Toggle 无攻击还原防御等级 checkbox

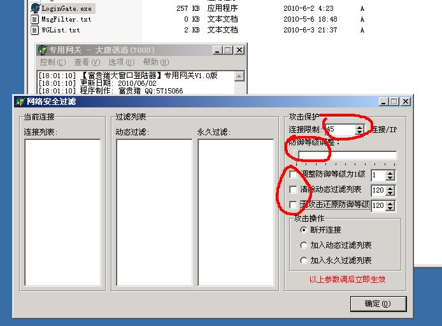tap(293, 205)
